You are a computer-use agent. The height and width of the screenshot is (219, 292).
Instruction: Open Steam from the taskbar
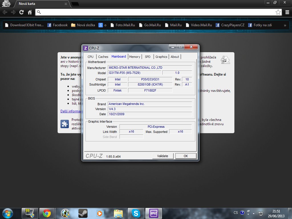pyautogui.click(x=83, y=213)
